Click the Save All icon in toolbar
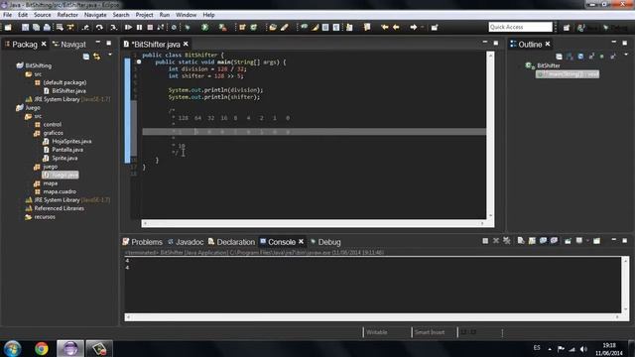 coord(36,27)
